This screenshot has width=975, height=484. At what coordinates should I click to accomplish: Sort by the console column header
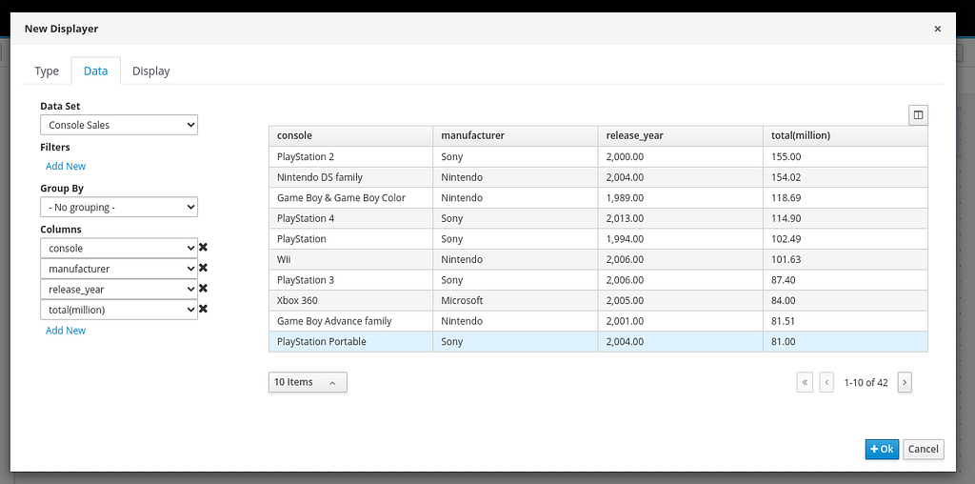pos(350,135)
